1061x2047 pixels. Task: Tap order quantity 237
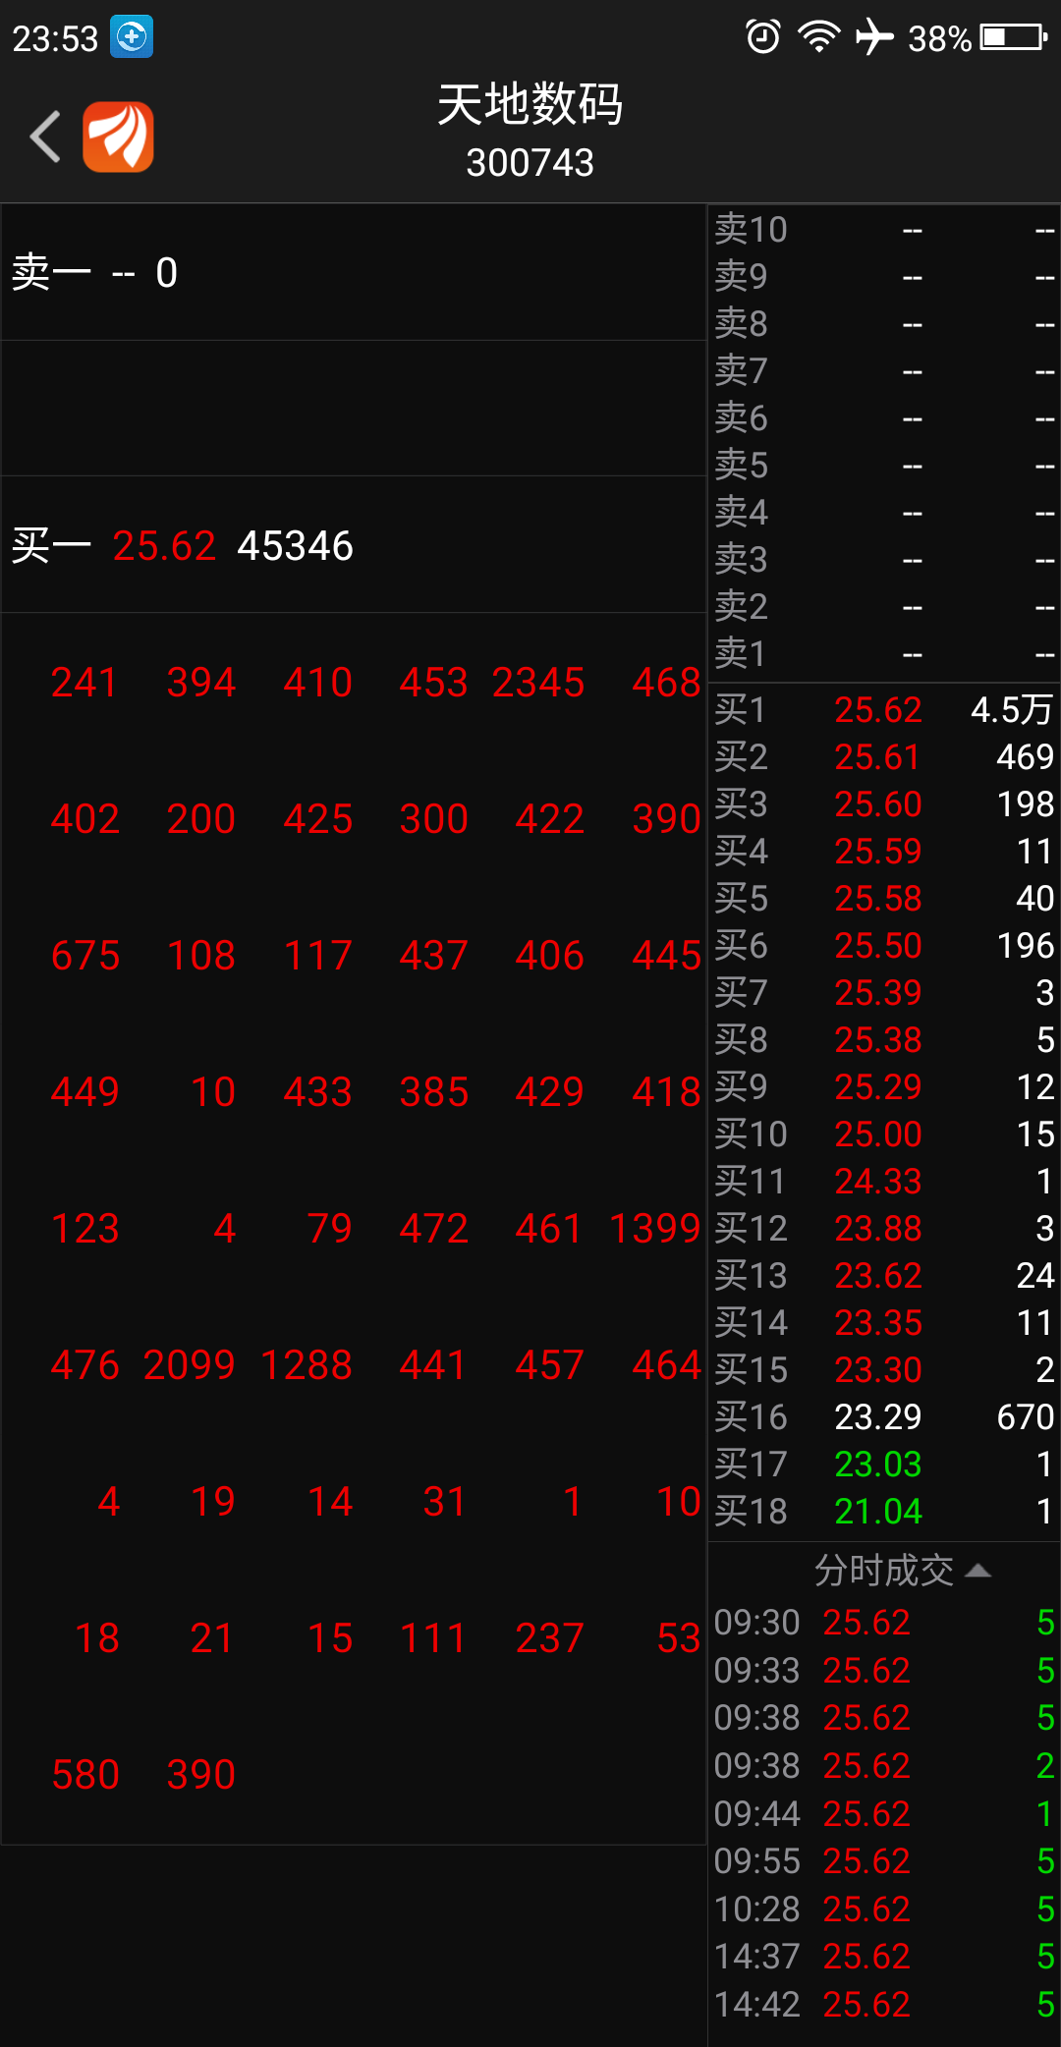point(550,1637)
